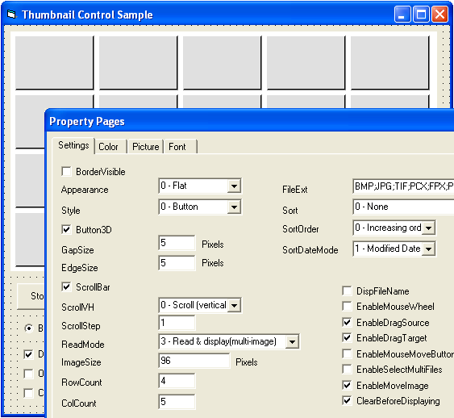454x418 pixels.
Task: Close the Thumbnail Control Sample window
Action: point(439,15)
